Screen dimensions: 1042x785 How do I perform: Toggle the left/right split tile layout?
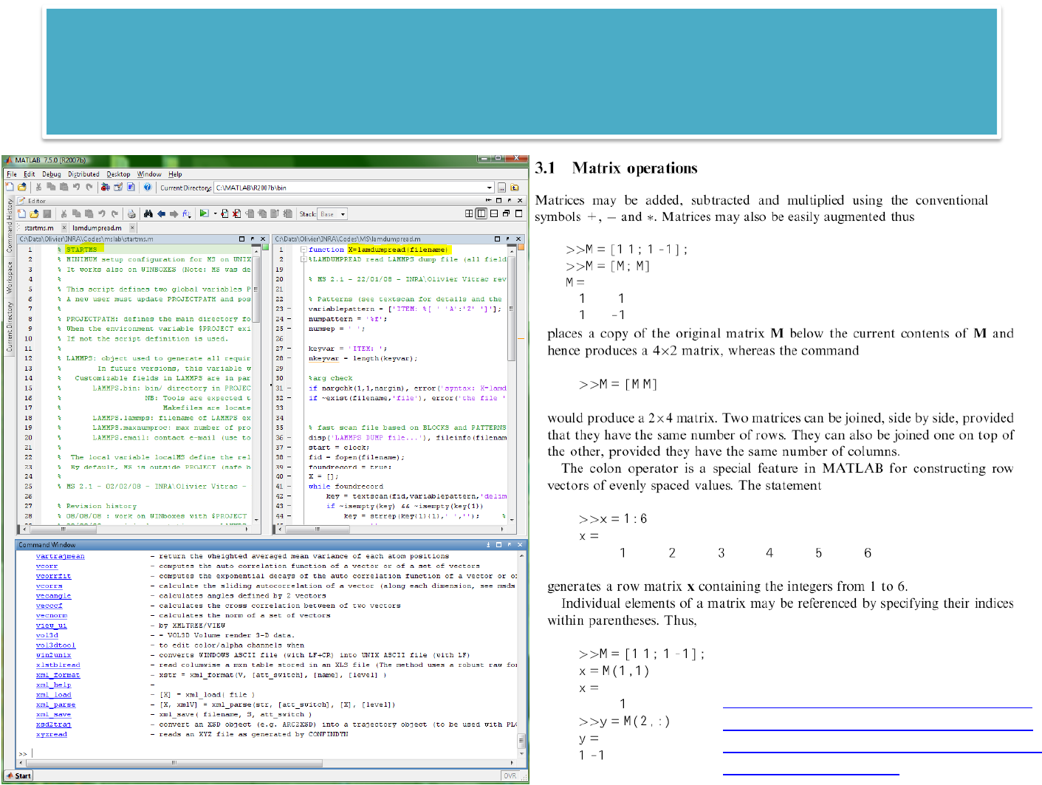click(481, 214)
